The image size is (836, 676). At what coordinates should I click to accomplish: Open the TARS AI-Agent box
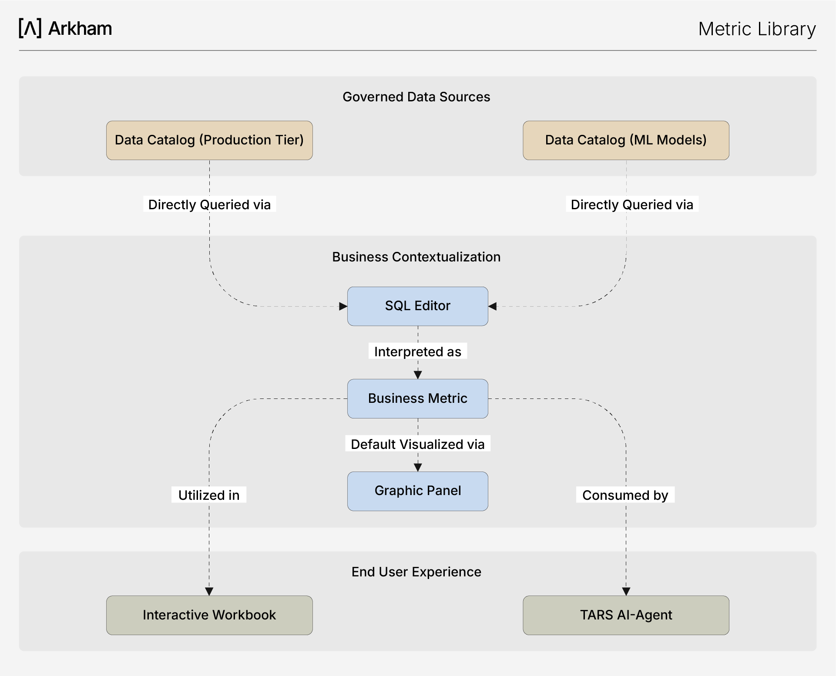(626, 615)
